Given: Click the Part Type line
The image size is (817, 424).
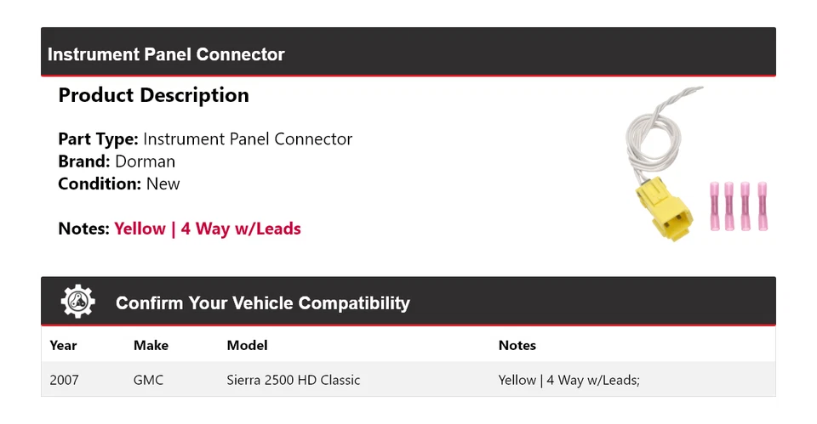Looking at the screenshot, I should coord(204,139).
